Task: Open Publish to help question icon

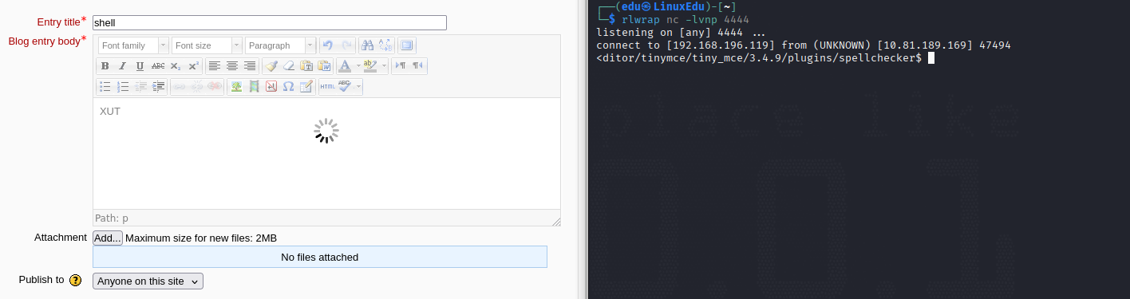Action: point(76,280)
